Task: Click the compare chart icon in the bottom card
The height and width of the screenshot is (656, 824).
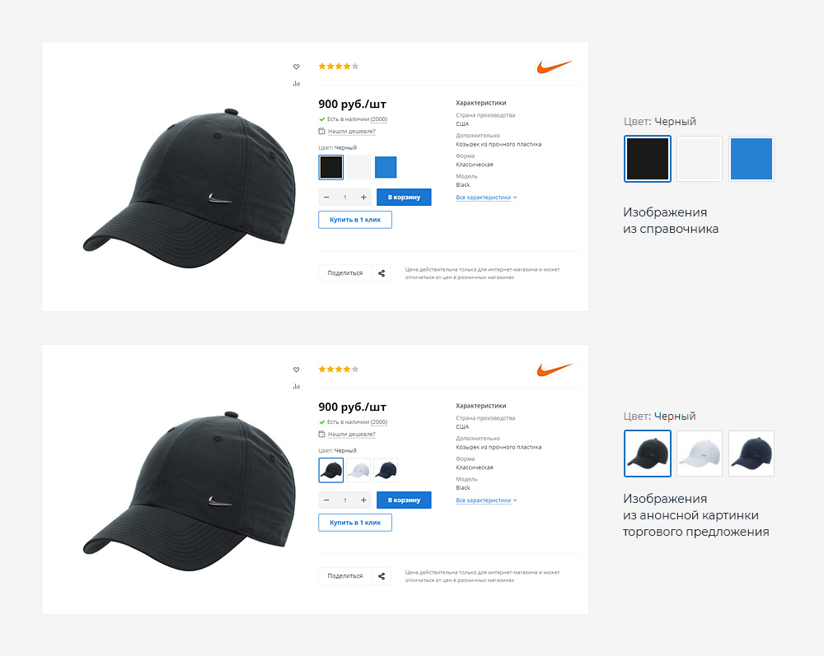Action: tap(297, 386)
